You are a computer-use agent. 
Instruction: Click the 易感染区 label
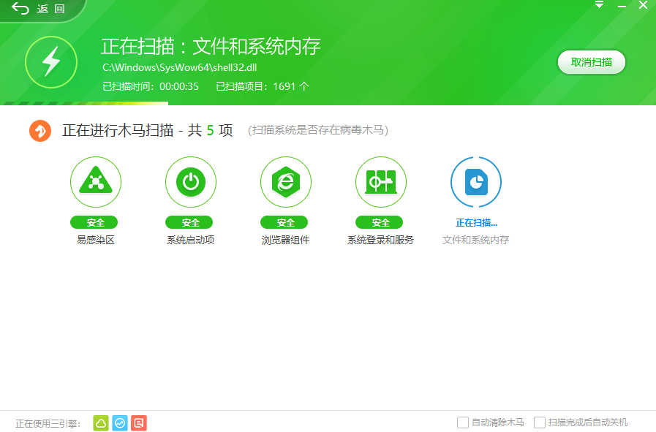95,240
